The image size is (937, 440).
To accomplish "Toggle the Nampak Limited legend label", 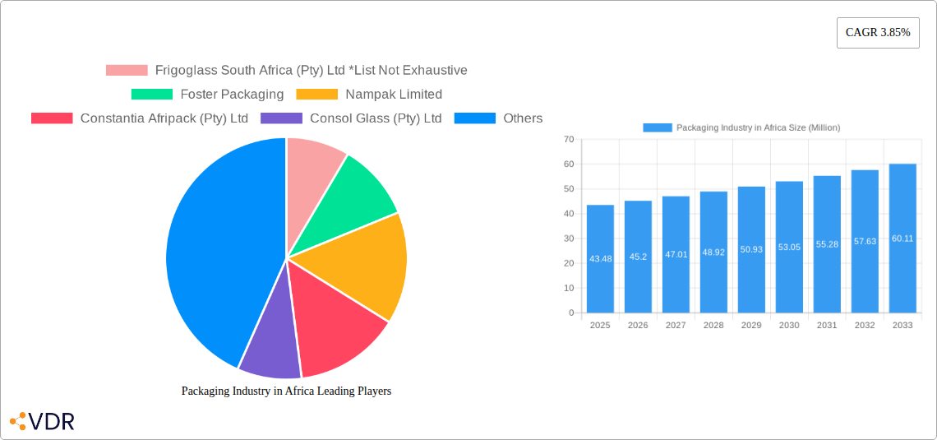I will coord(394,95).
